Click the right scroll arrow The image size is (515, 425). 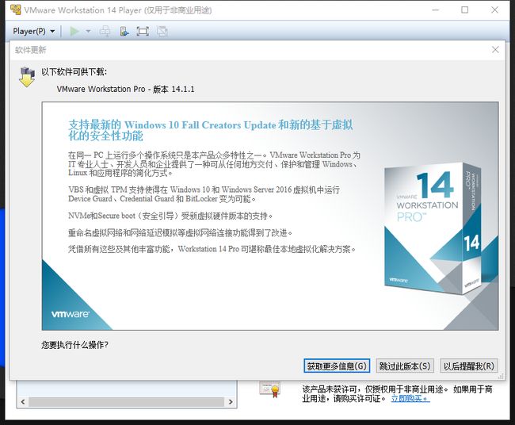[x=231, y=402]
